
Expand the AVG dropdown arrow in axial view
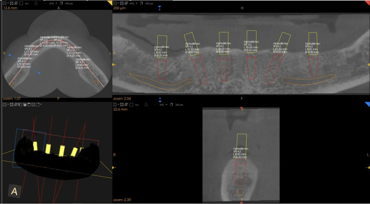[56, 3]
